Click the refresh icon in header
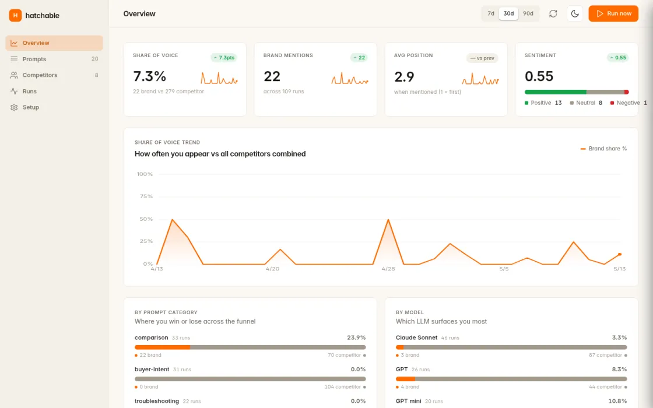The image size is (653, 408). pyautogui.click(x=553, y=14)
